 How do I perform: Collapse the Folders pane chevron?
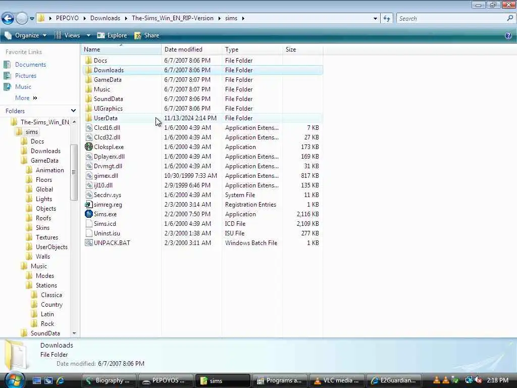click(x=73, y=111)
